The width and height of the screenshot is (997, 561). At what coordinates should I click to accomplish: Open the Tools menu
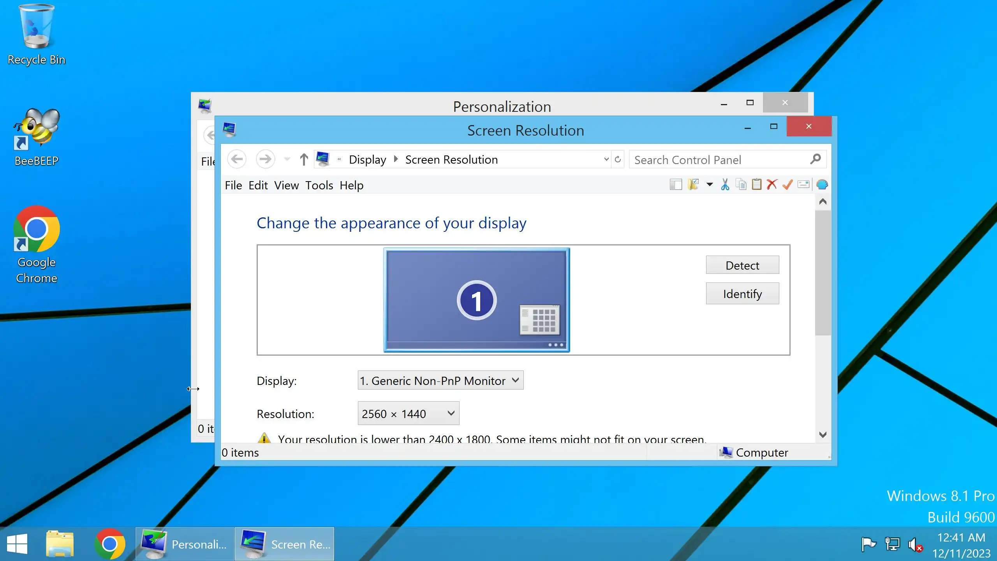click(319, 185)
